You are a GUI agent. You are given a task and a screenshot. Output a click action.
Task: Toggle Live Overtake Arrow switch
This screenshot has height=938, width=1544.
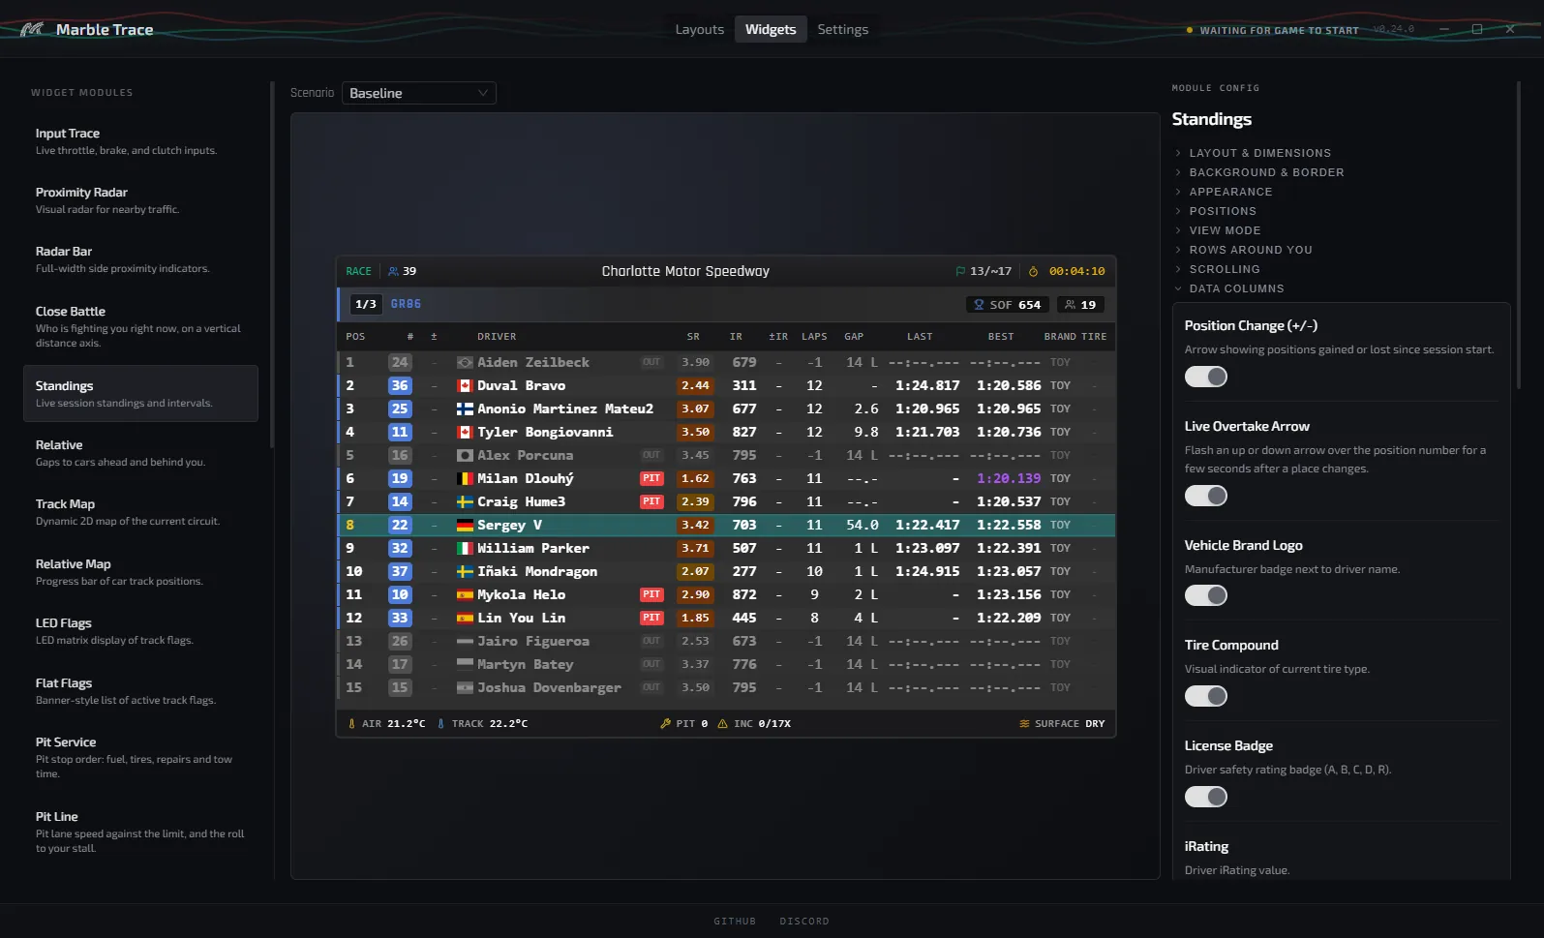point(1206,496)
